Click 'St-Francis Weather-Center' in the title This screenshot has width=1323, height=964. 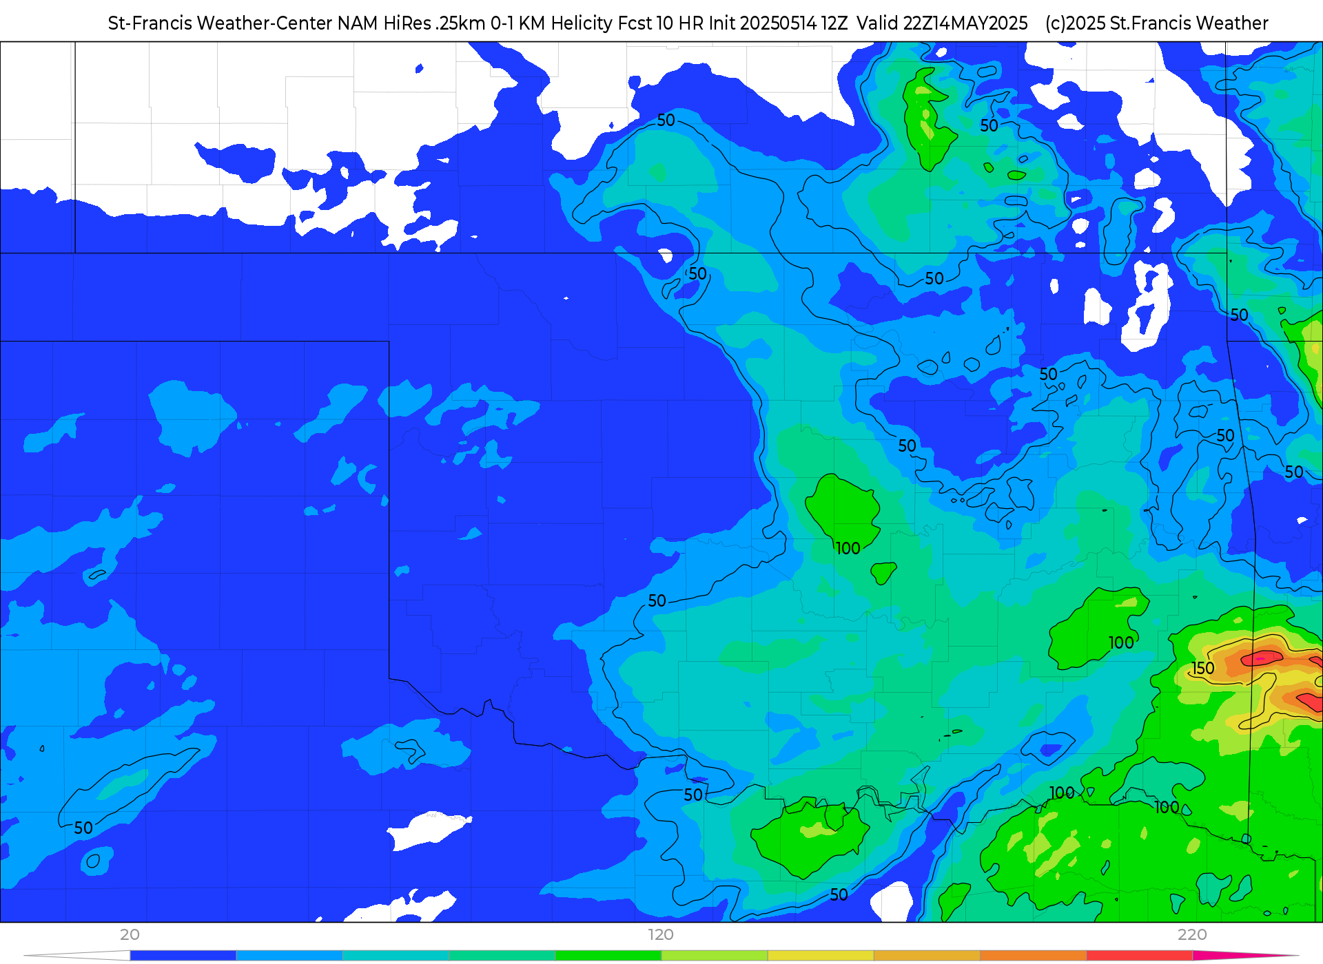[x=220, y=23]
